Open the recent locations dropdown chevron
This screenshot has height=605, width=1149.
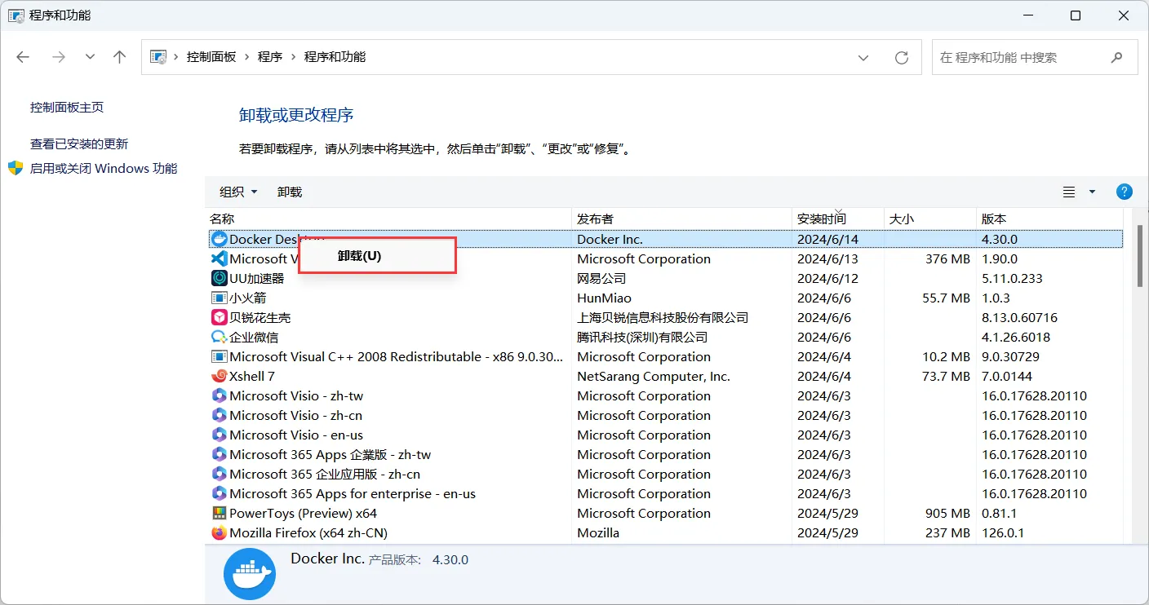coord(91,57)
